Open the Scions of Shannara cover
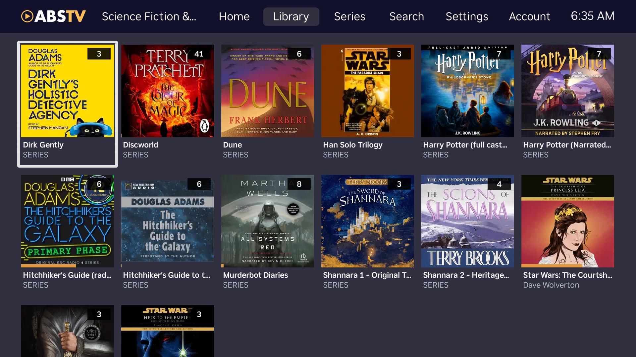Viewport: 636px width, 357px height. pyautogui.click(x=468, y=221)
